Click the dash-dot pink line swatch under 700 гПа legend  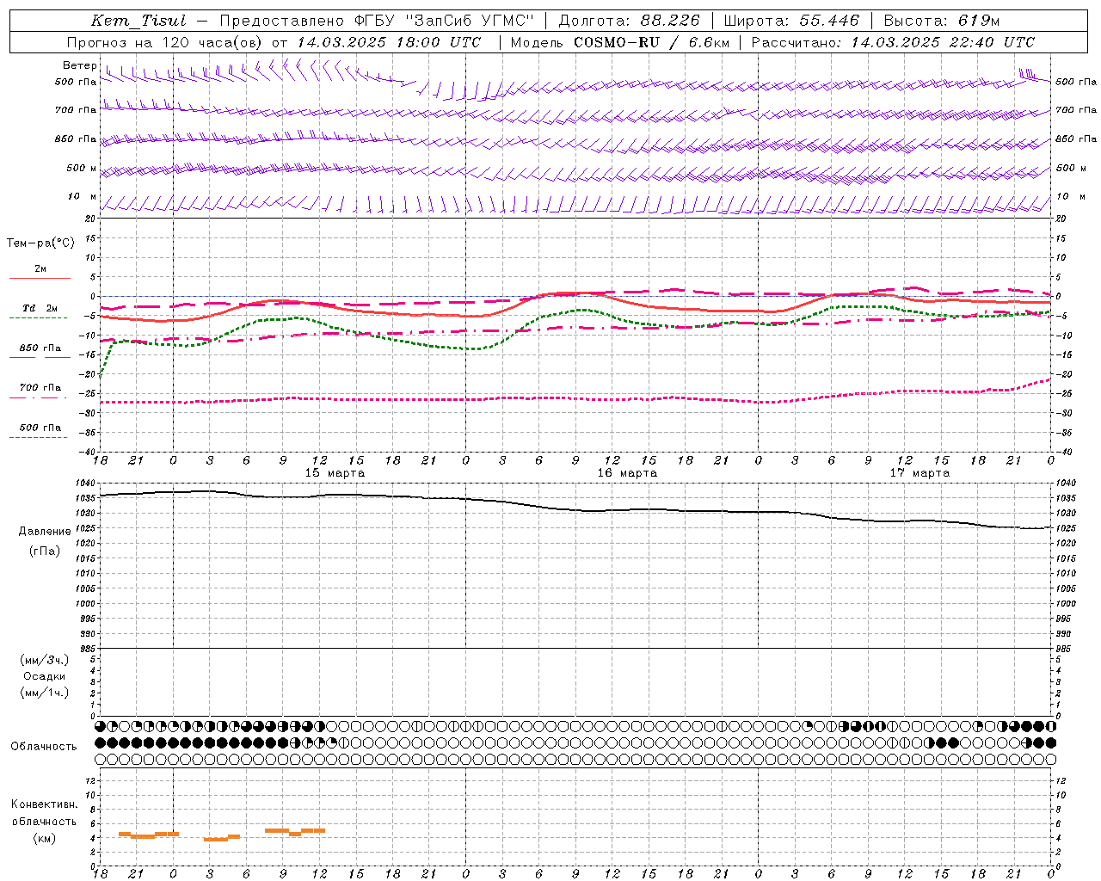pyautogui.click(x=40, y=397)
